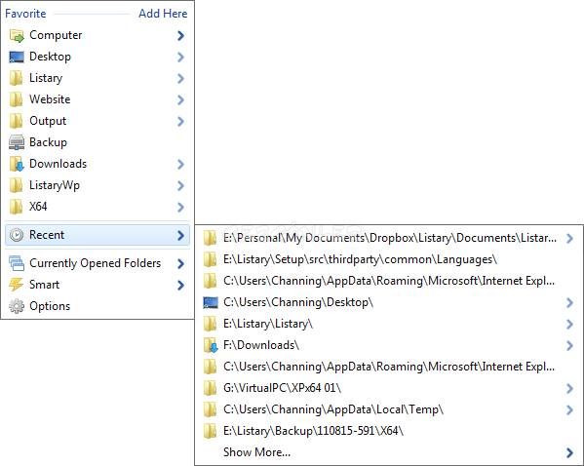Open E:\Listary\Setup\src\thirdparty\common\Languages\ entry

tap(389, 259)
